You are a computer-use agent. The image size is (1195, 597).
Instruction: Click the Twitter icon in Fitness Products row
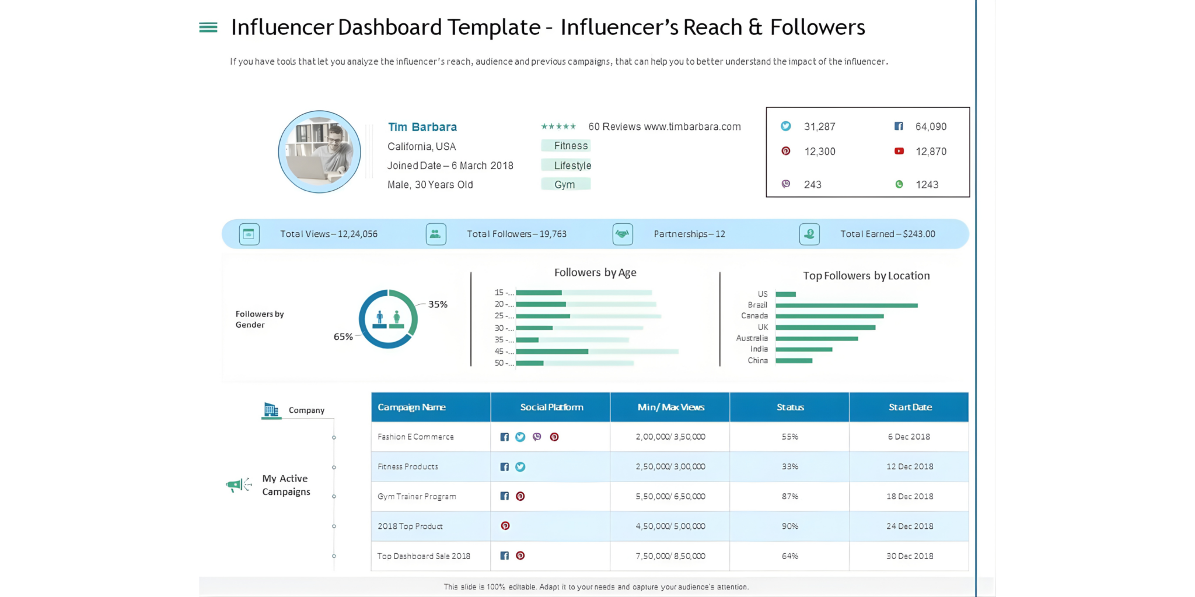coord(520,466)
